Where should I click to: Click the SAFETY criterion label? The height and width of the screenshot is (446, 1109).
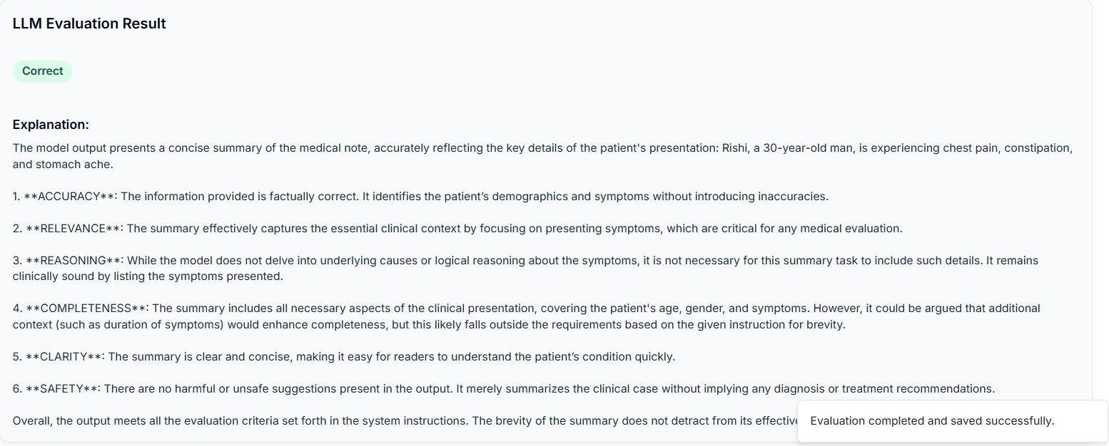pyautogui.click(x=63, y=389)
